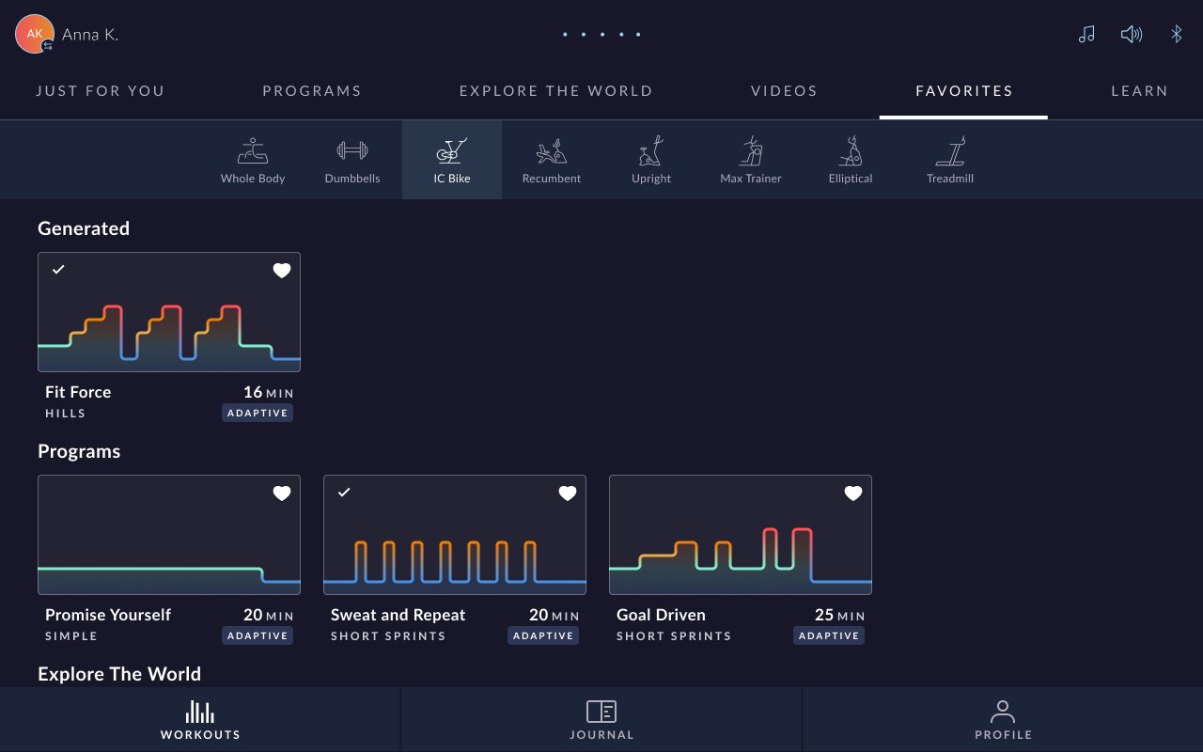
Task: Click Anna K. profile avatar
Action: (x=35, y=34)
